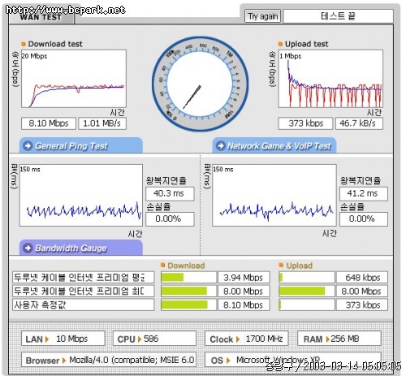
Task: Click the Network Game & VoIP arrow icon
Action: coord(221,146)
